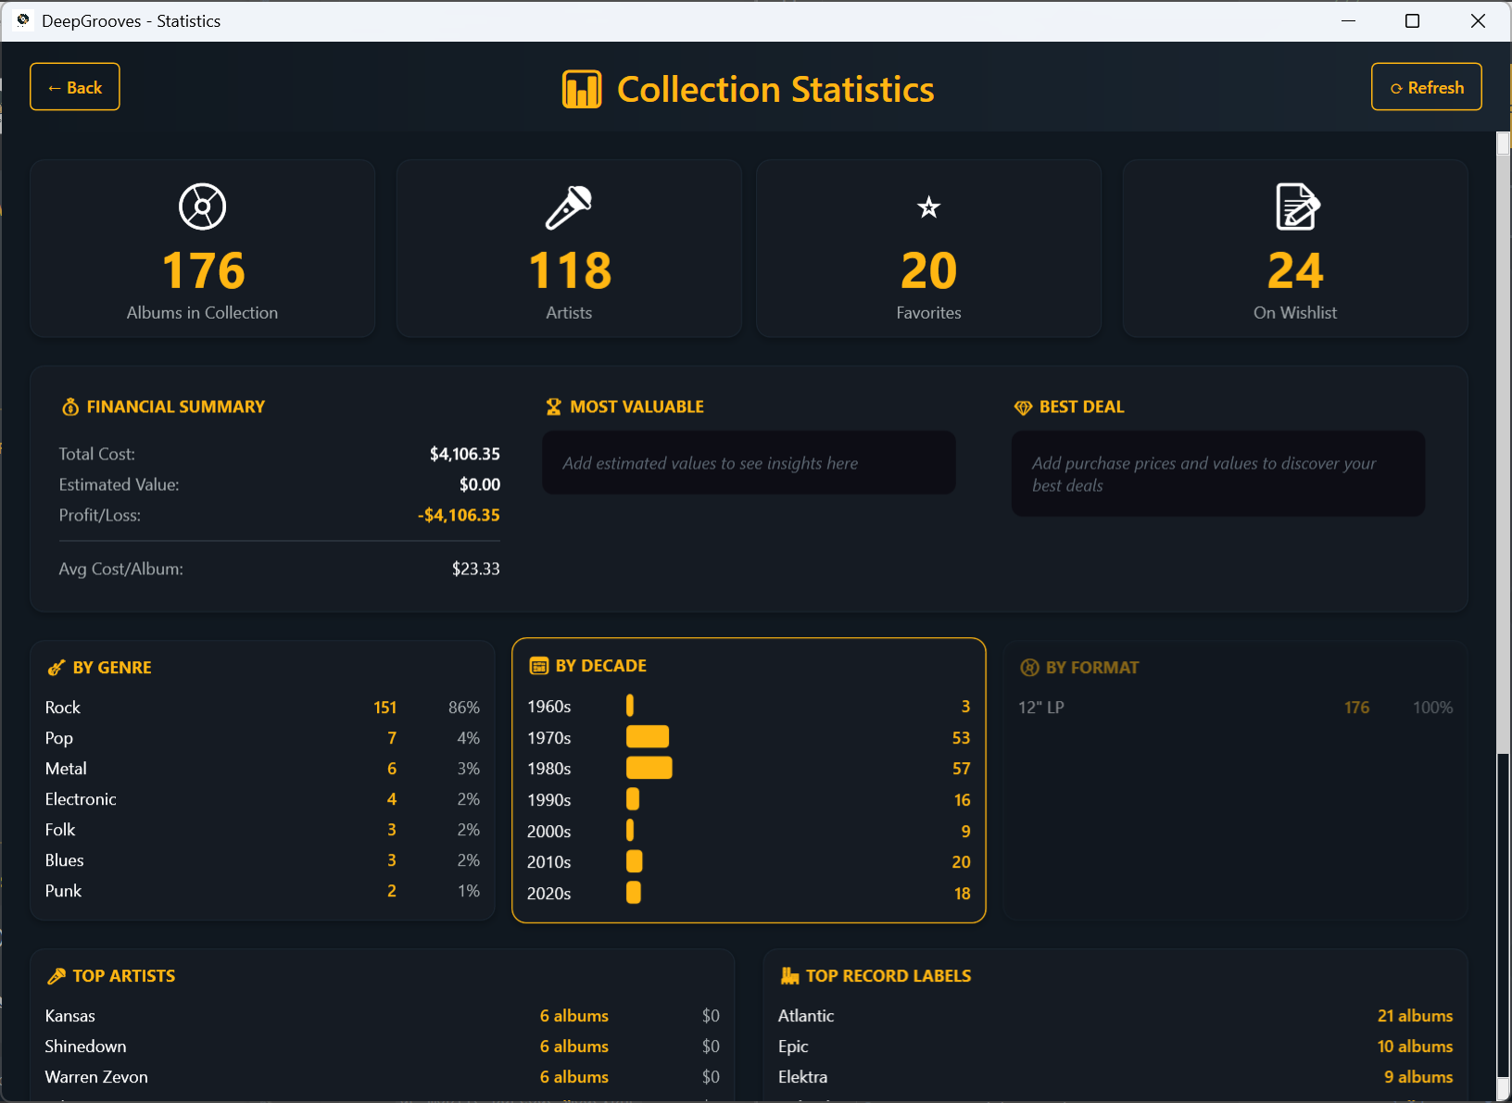Click the Refresh button
The height and width of the screenshot is (1103, 1512).
pos(1427,86)
